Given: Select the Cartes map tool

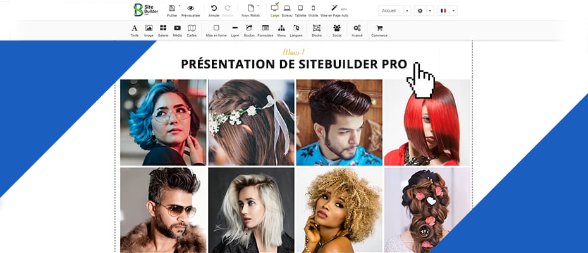Looking at the screenshot, I should [x=192, y=31].
